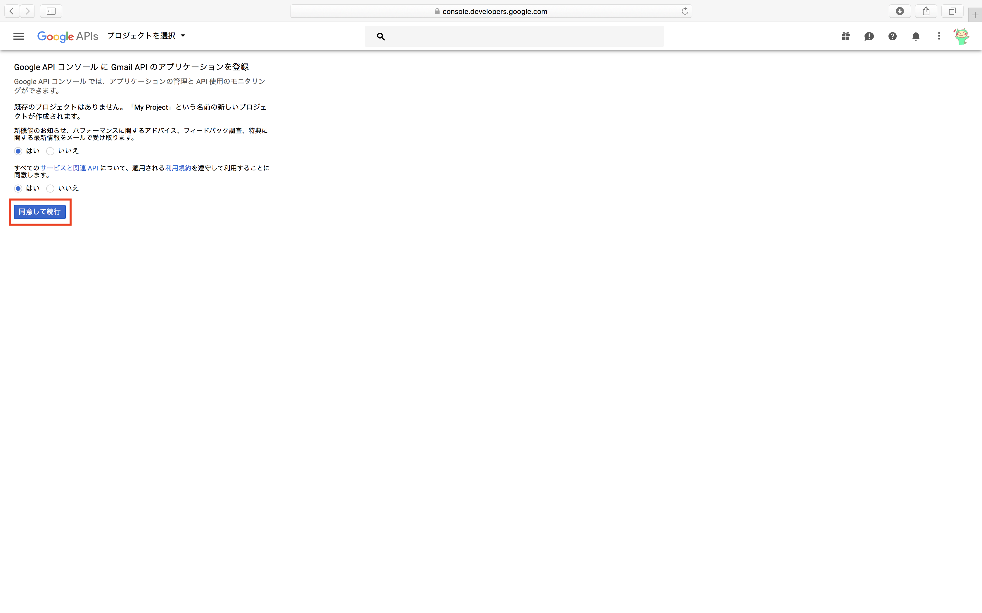The width and height of the screenshot is (982, 613).
Task: Click the search magnifier icon
Action: [x=381, y=36]
